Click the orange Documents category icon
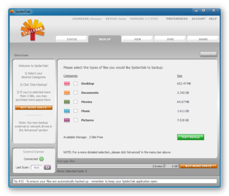 [x=67, y=93]
